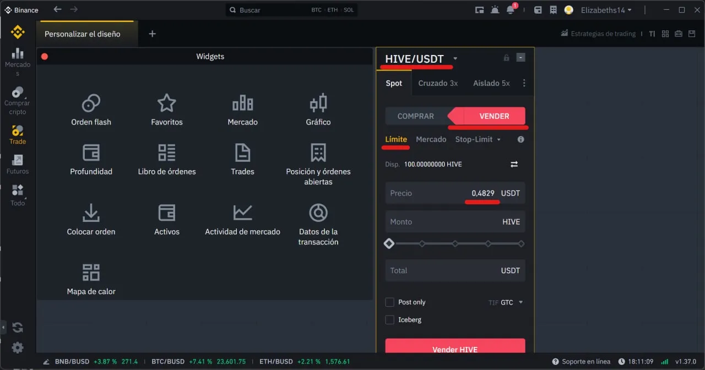Image resolution: width=705 pixels, height=370 pixels.
Task: Swap the available balance unit icon
Action: (x=514, y=164)
